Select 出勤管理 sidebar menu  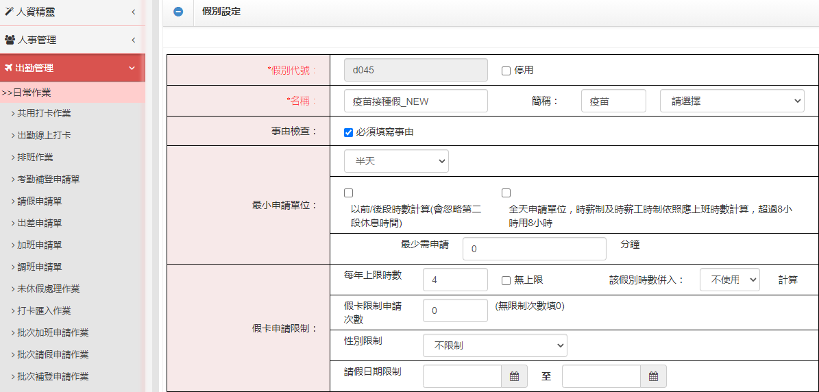coord(73,68)
